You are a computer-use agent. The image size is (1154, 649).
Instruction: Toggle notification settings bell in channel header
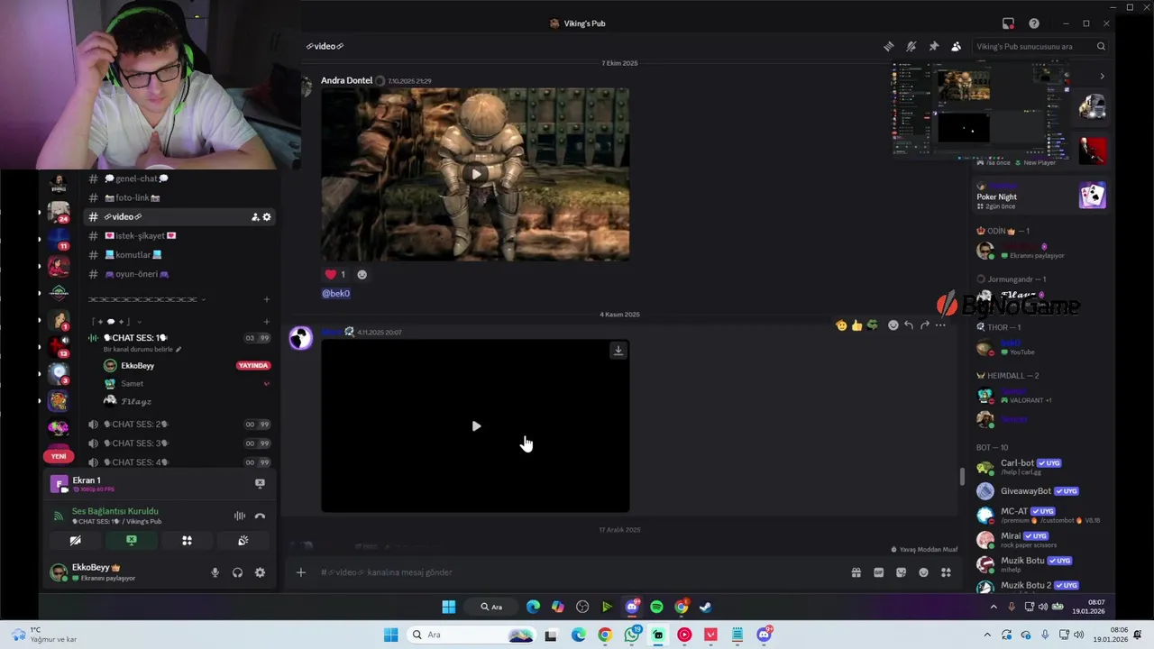pyautogui.click(x=911, y=46)
